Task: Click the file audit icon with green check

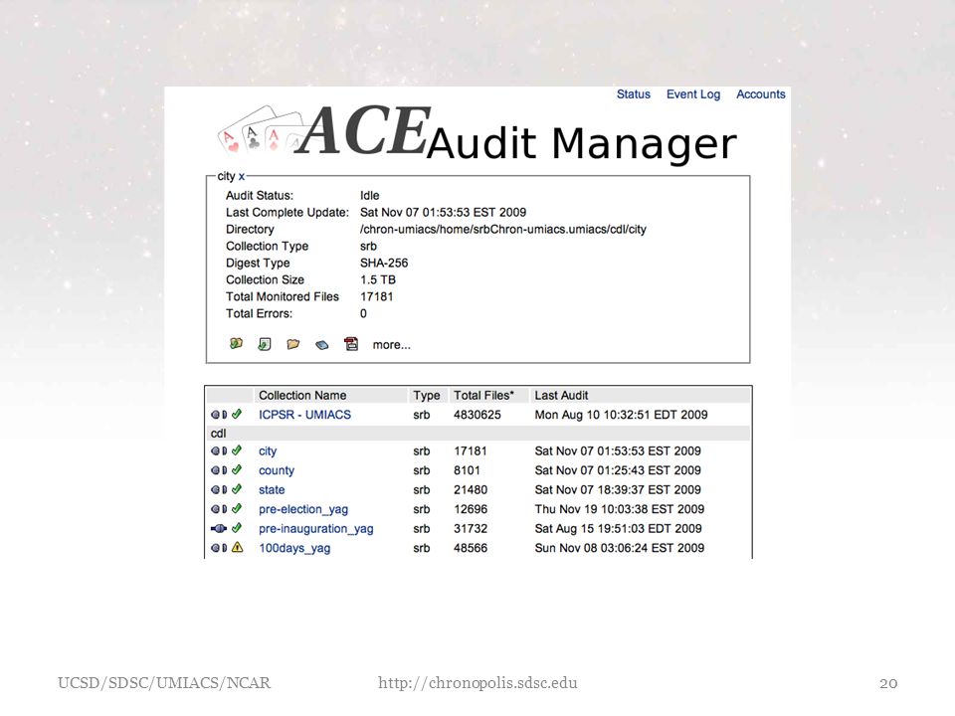Action: click(265, 345)
